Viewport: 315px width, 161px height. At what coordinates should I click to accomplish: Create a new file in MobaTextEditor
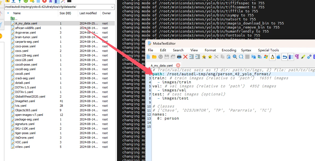148,57
